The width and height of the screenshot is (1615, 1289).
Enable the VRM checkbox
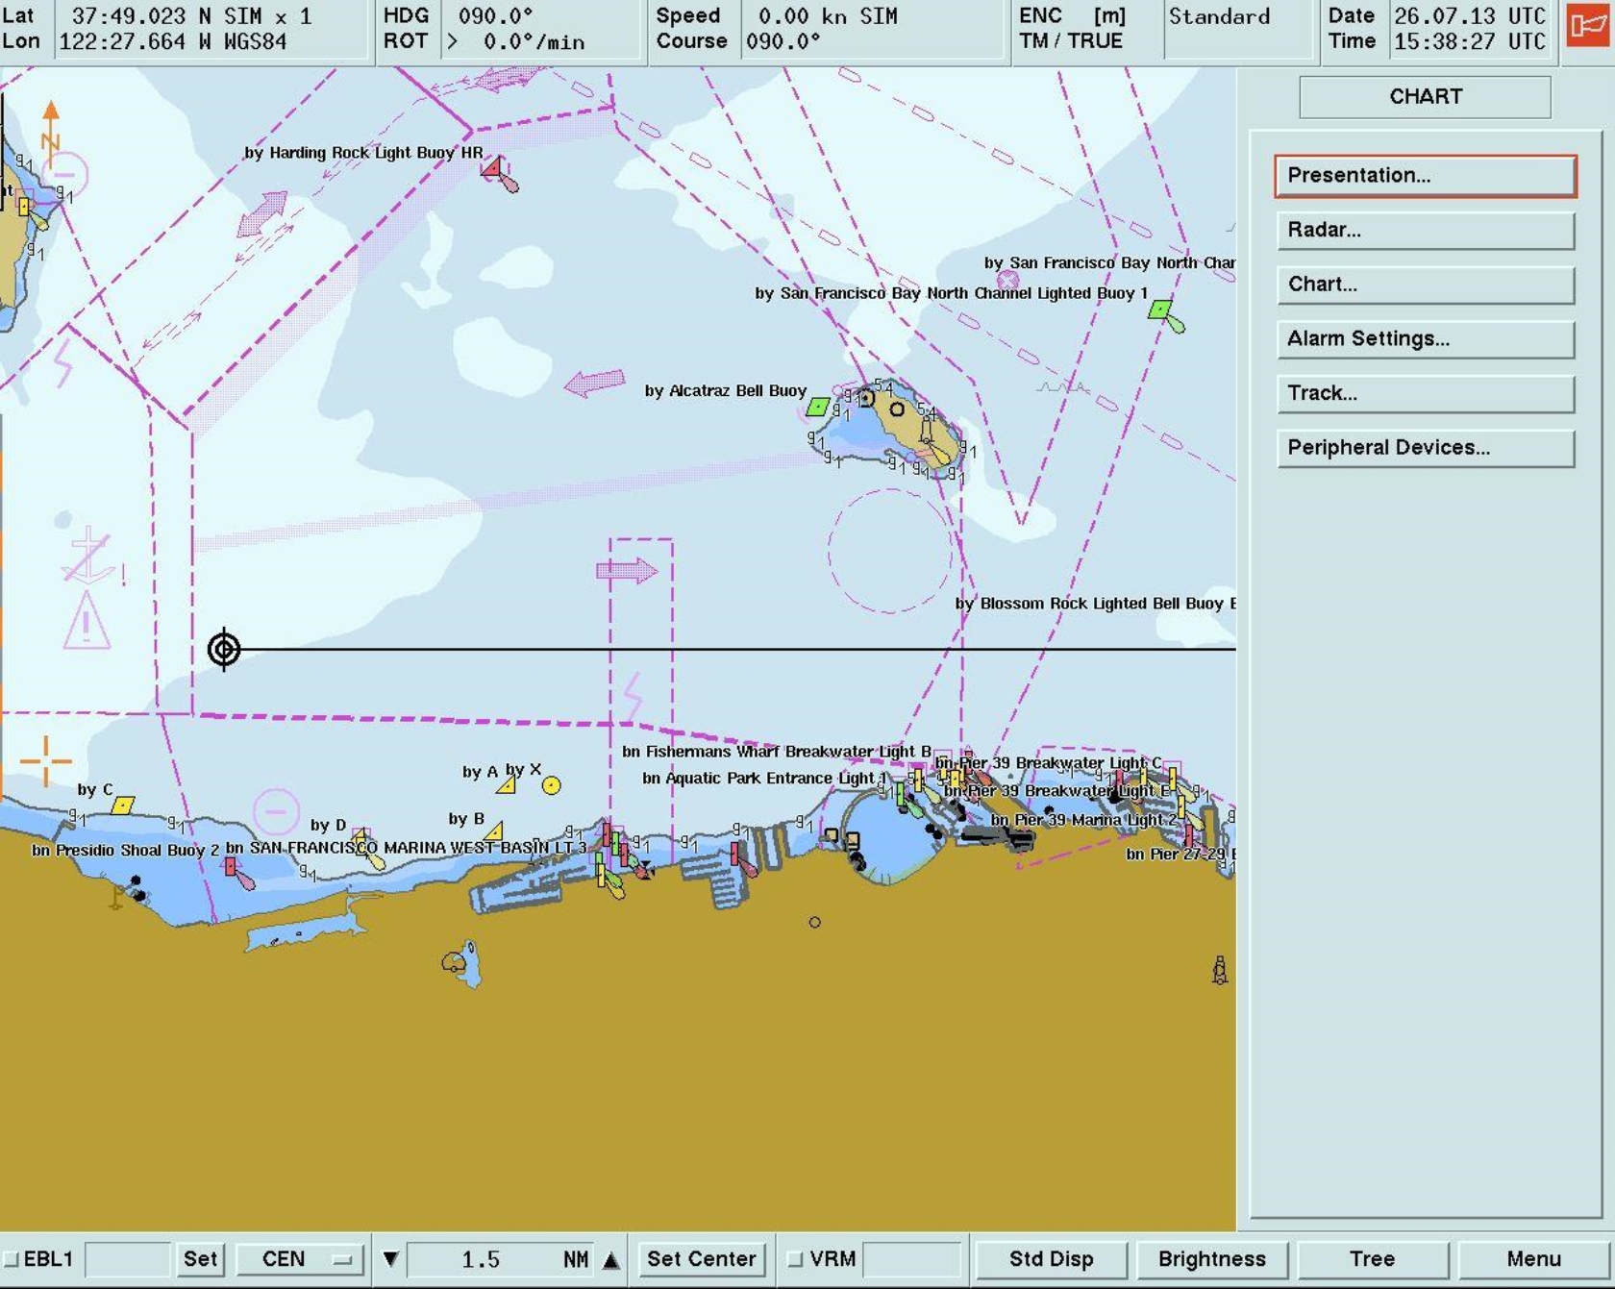[x=795, y=1259]
